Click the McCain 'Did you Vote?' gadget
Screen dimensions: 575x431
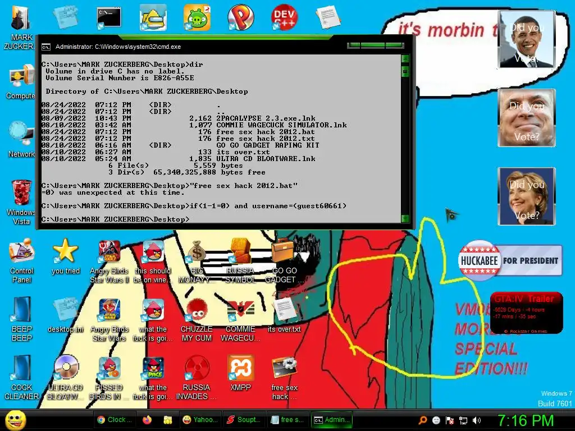(x=526, y=118)
